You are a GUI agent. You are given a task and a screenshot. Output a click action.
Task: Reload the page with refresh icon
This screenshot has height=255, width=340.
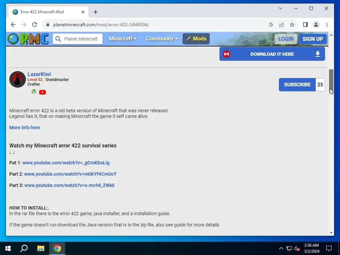click(x=35, y=25)
